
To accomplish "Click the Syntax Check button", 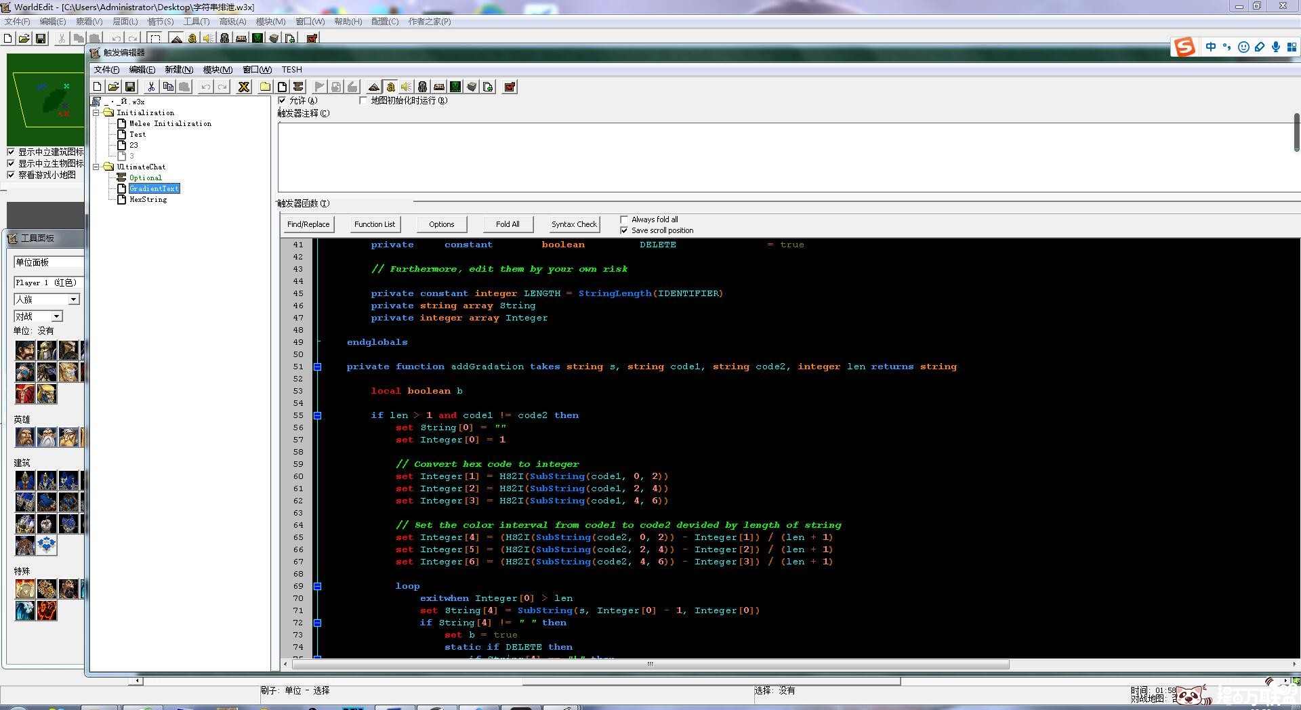I will pyautogui.click(x=574, y=224).
